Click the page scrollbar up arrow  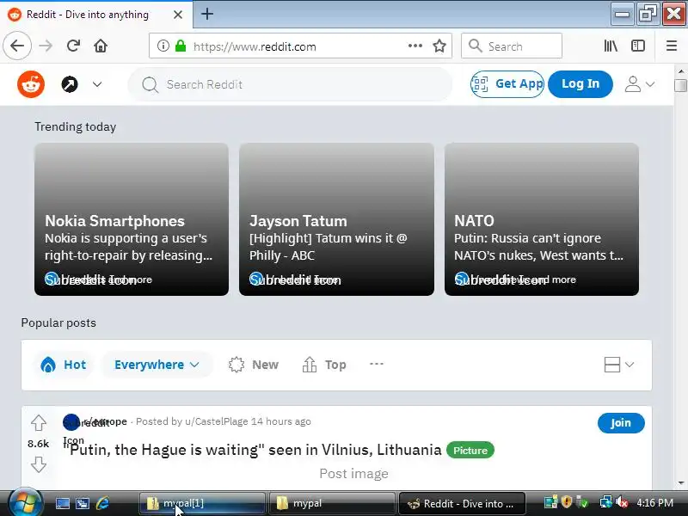tap(680, 71)
